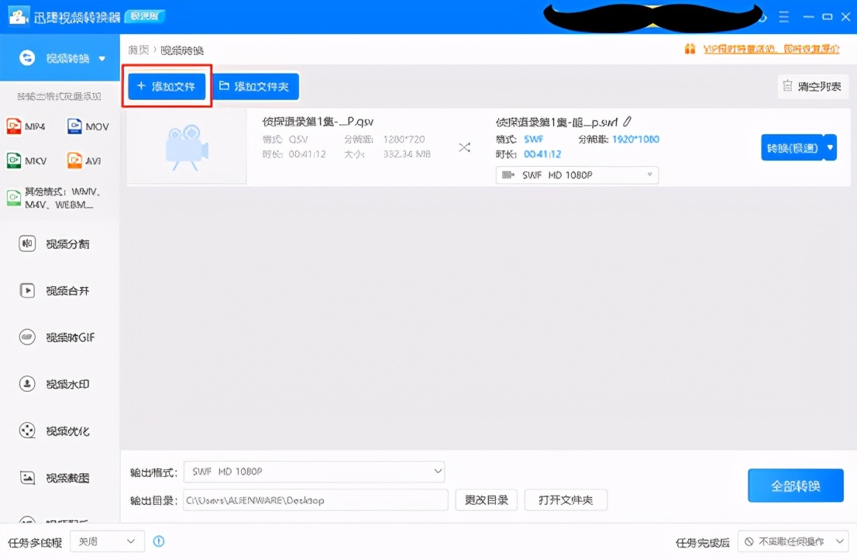Click source format QSV value

298,140
